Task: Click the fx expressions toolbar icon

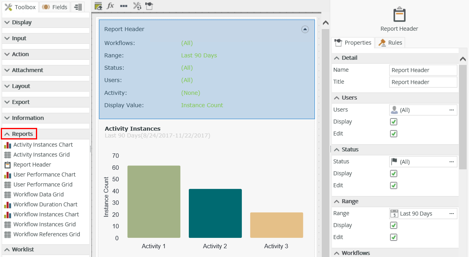Action: (x=111, y=6)
